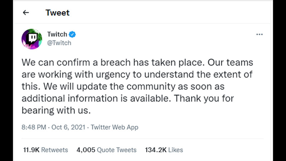Click the Tweet page header title
The image size is (286, 161).
pos(58,13)
